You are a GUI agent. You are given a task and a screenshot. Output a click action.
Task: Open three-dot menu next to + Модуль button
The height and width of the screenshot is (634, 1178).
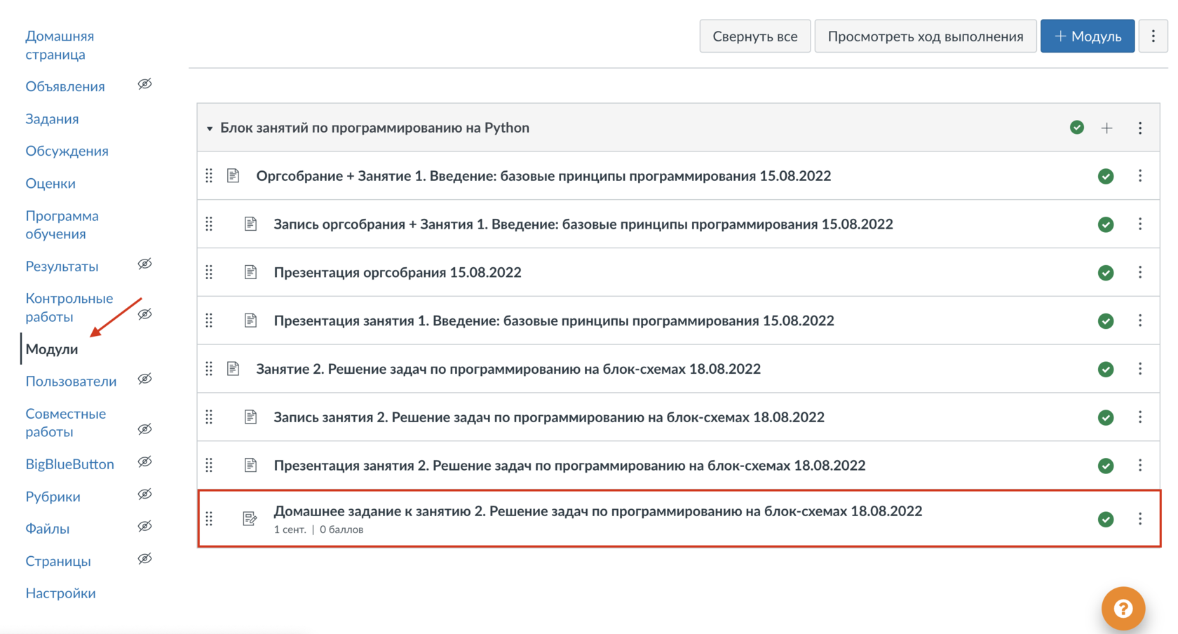tap(1153, 36)
